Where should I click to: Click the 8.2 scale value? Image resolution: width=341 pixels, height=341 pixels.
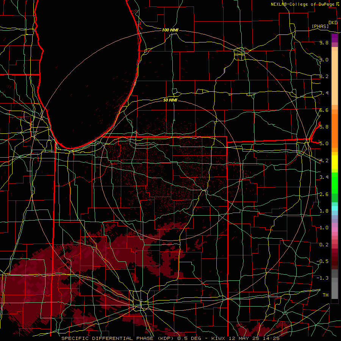pyautogui.click(x=324, y=76)
